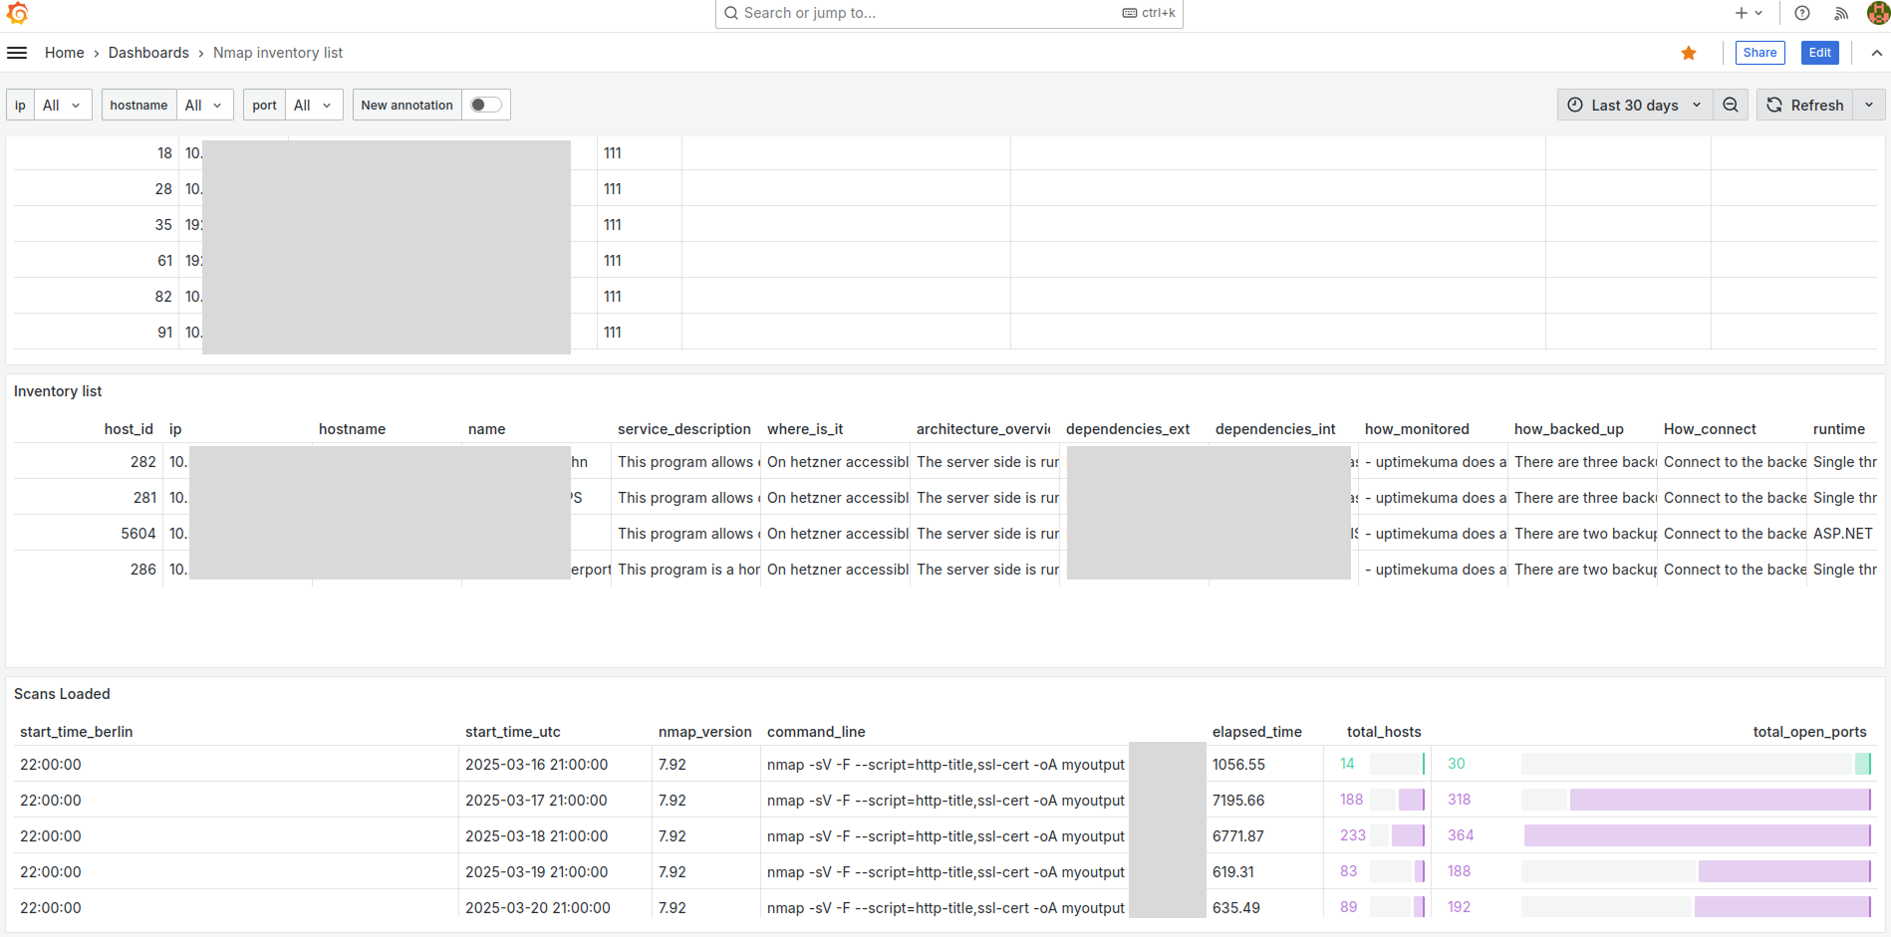Enable the New annotation toggle
Image resolution: width=1891 pixels, height=937 pixels.
click(485, 105)
